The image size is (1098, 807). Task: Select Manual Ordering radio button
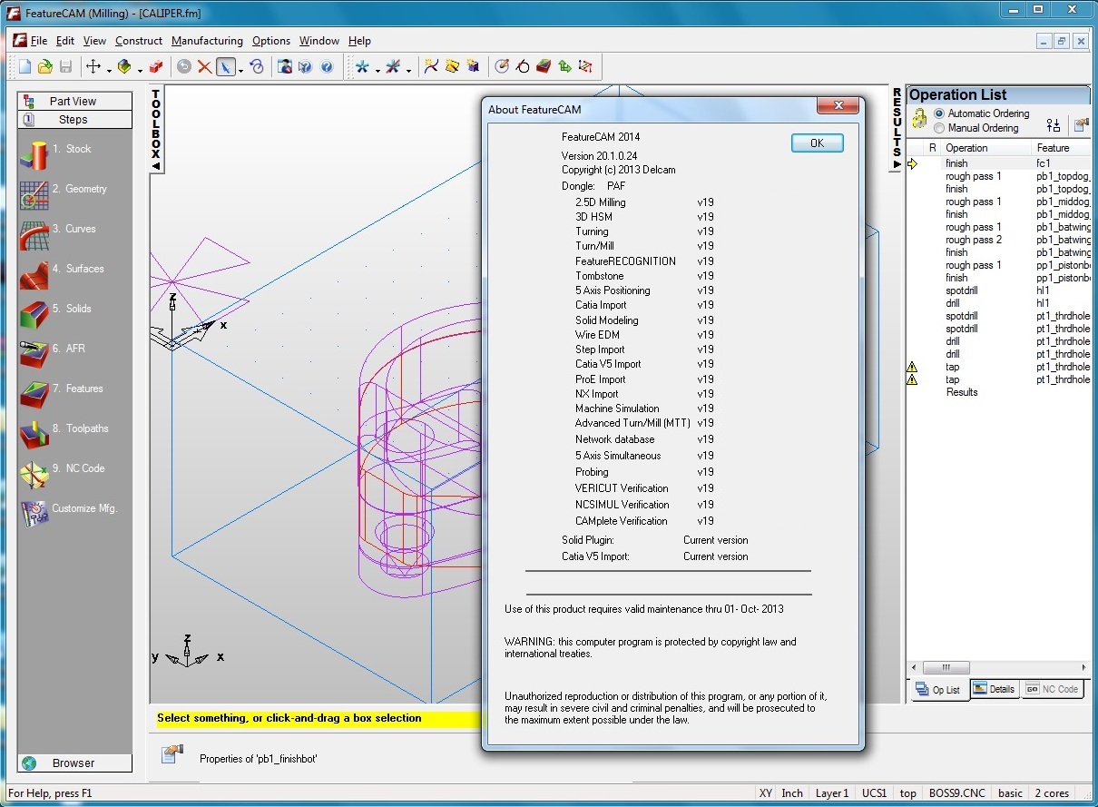[939, 128]
